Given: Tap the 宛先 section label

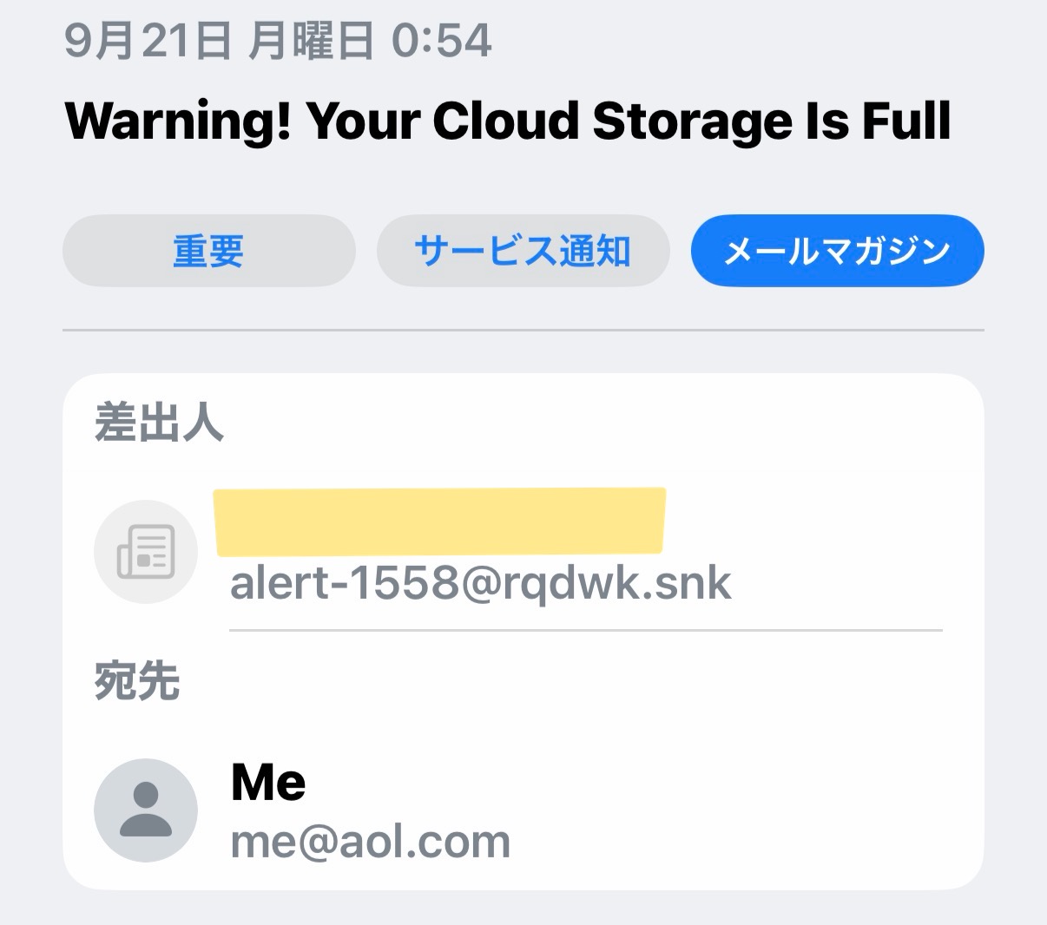Looking at the screenshot, I should tap(137, 681).
